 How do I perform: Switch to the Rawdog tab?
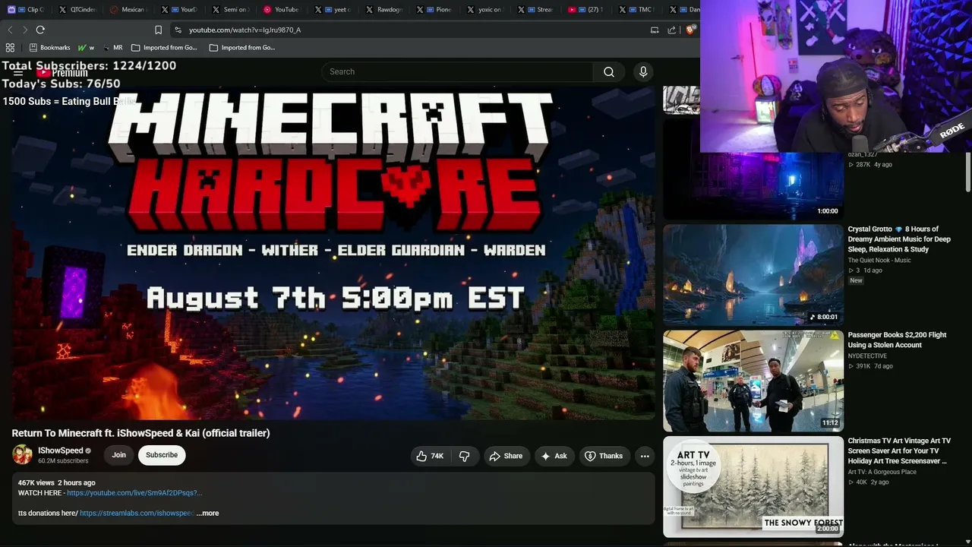384,10
